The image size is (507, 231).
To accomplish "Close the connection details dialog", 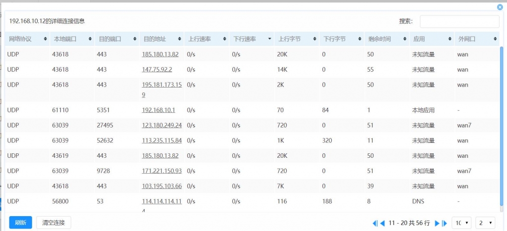I will coord(500,7).
